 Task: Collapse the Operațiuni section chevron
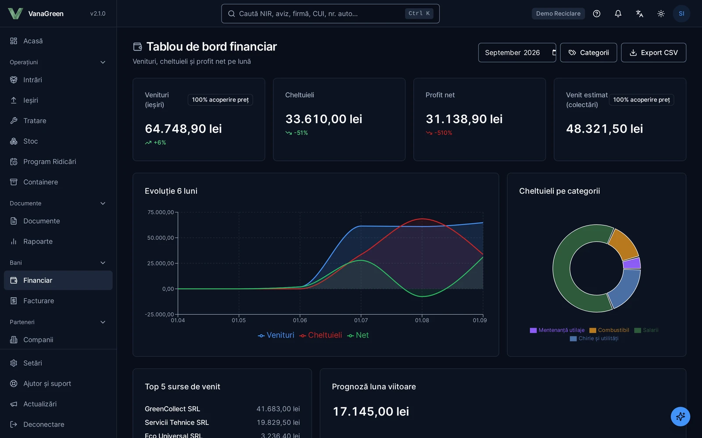[103, 62]
